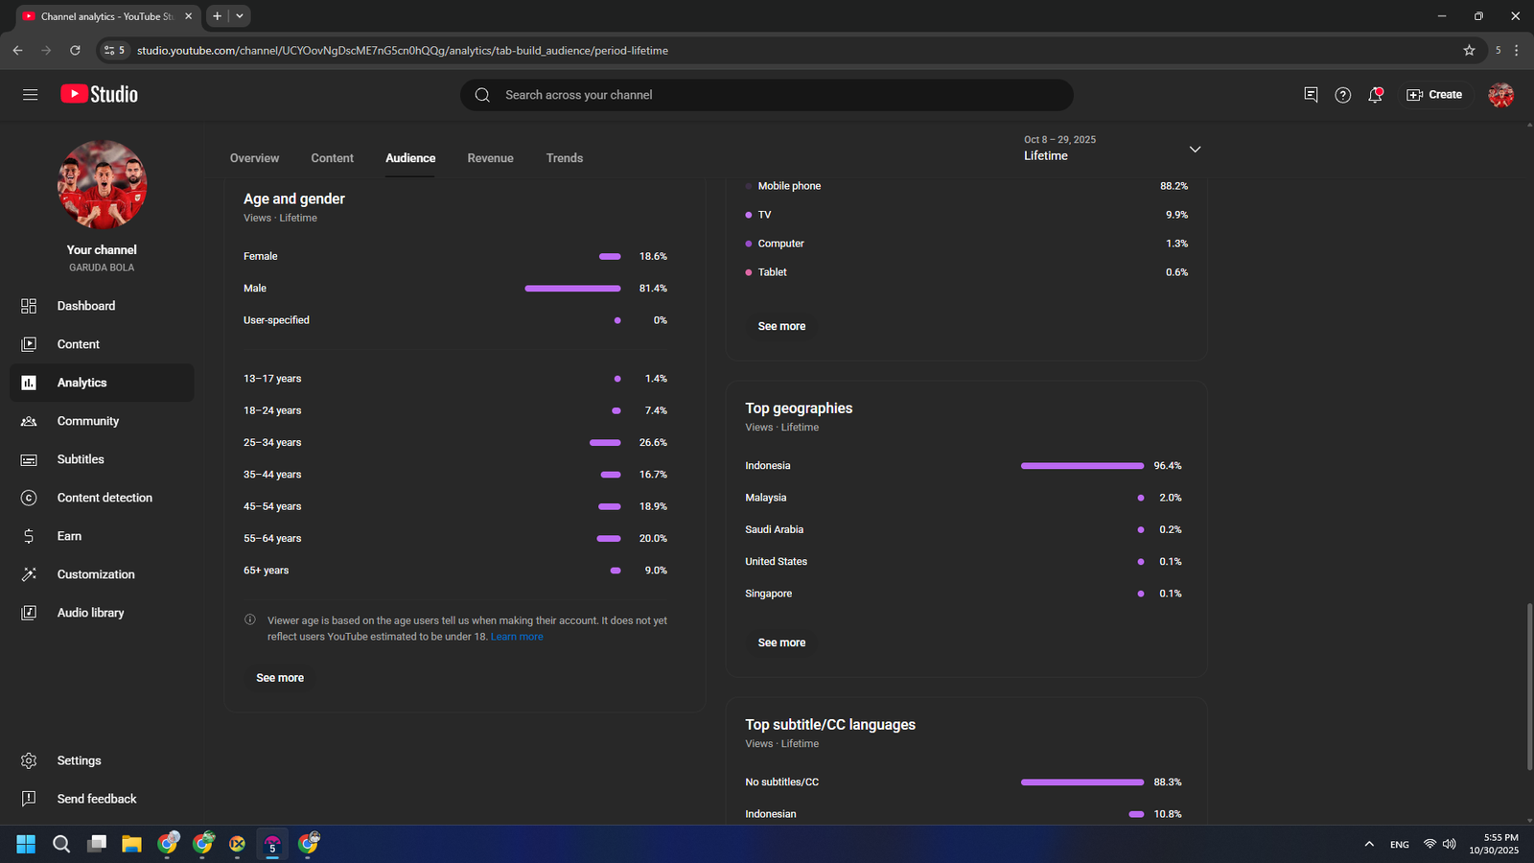Open File Explorer from the taskbar
Viewport: 1534px width, 863px height.
point(131,844)
